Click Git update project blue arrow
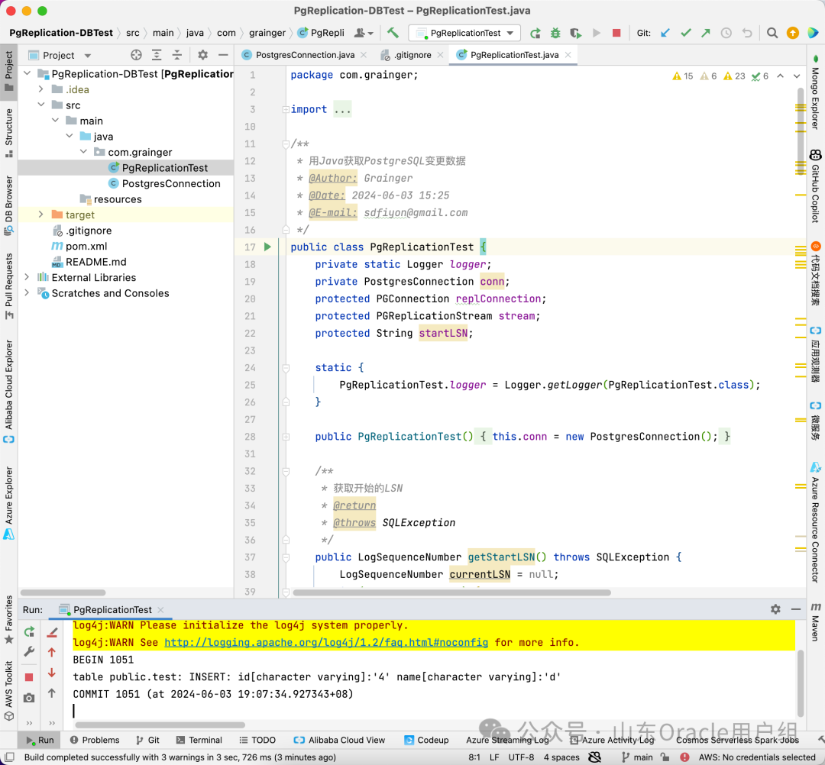 (665, 33)
